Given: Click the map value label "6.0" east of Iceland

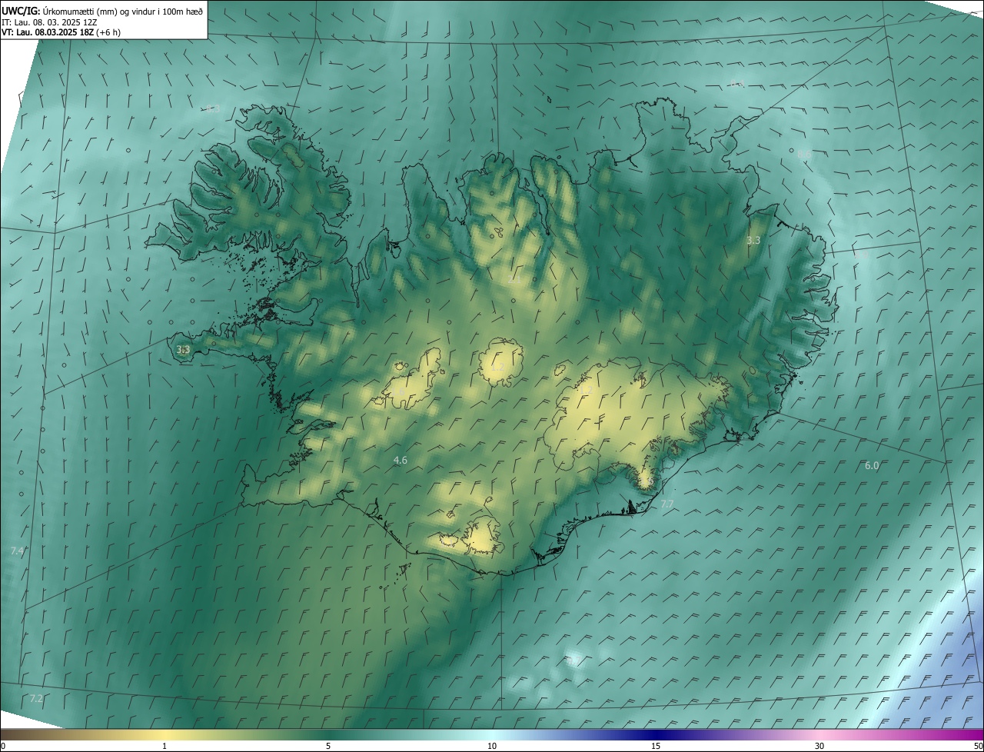Looking at the screenshot, I should 871,466.
